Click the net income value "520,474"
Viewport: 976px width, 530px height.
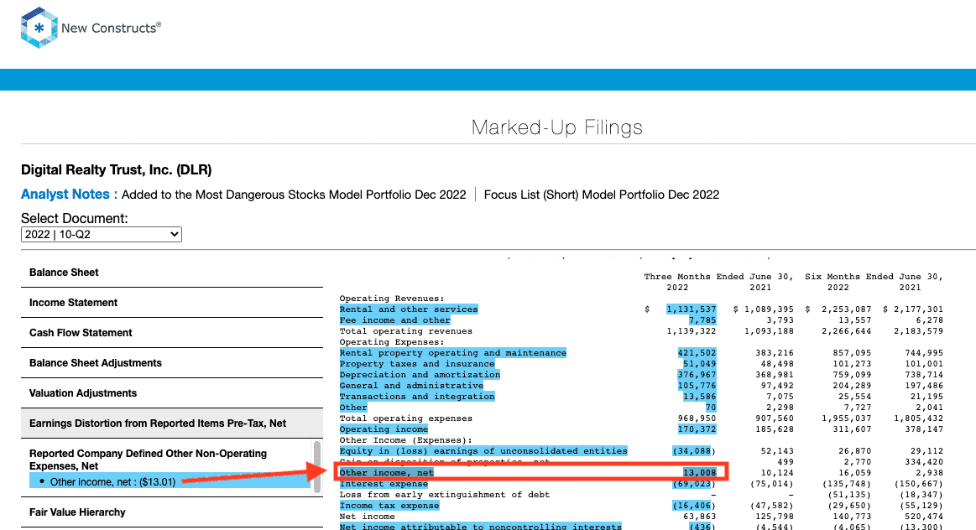point(924,517)
